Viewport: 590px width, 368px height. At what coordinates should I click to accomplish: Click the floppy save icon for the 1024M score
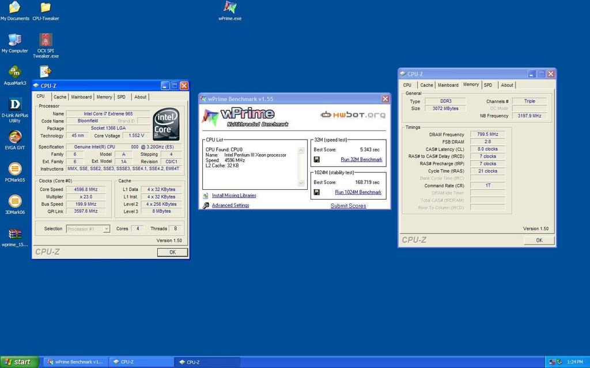click(317, 192)
